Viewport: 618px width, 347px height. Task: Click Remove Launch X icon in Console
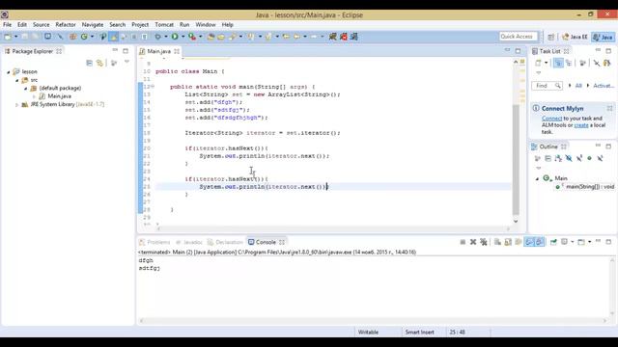pyautogui.click(x=473, y=242)
